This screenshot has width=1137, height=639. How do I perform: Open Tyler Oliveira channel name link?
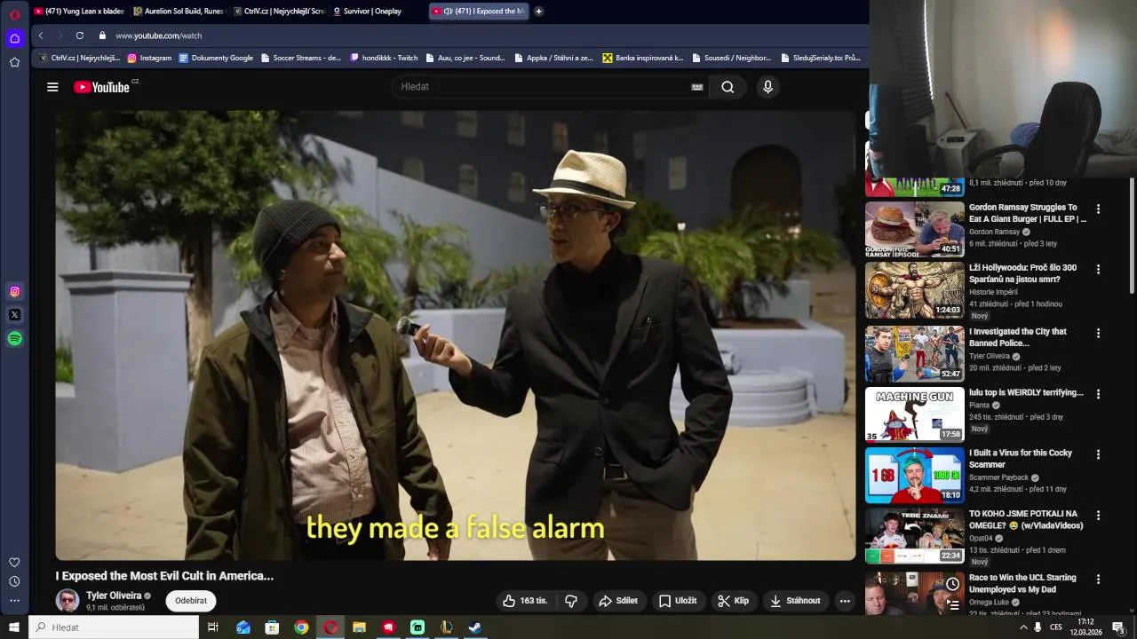pyautogui.click(x=114, y=596)
